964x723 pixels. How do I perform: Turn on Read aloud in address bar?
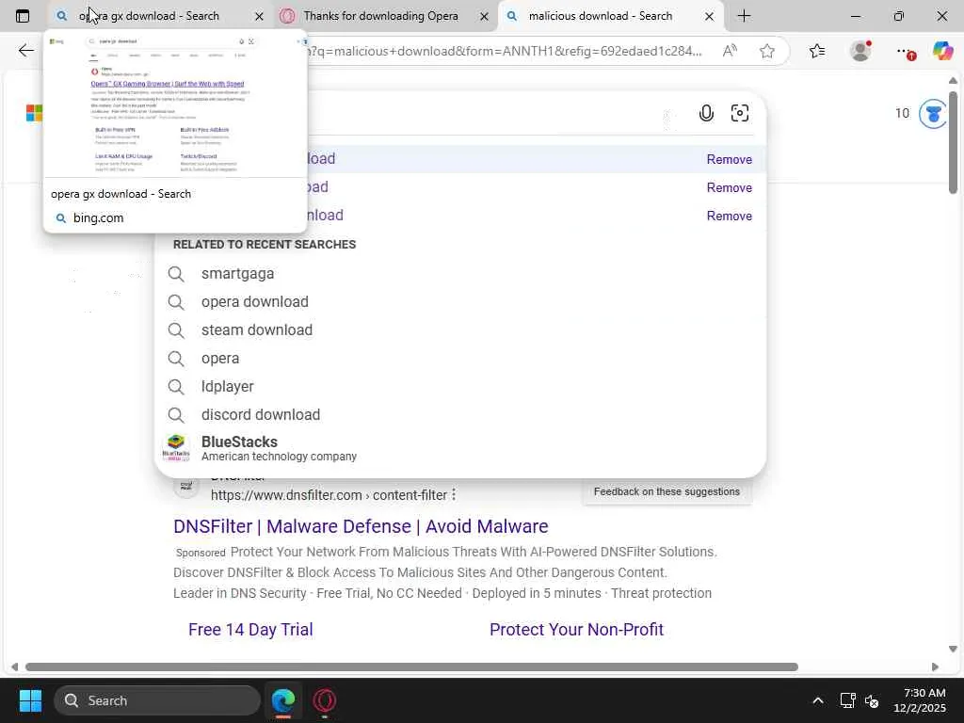pyautogui.click(x=730, y=51)
